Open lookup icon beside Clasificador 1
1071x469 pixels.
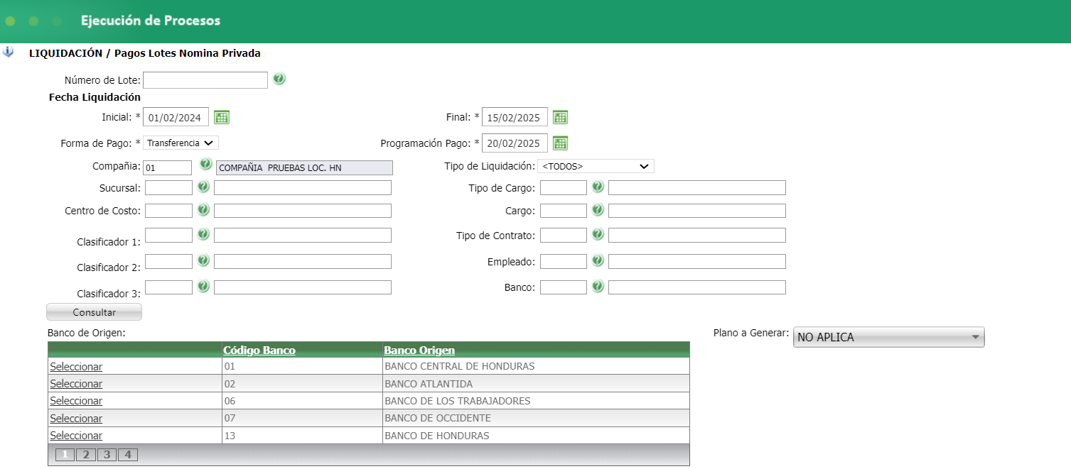pyautogui.click(x=203, y=234)
